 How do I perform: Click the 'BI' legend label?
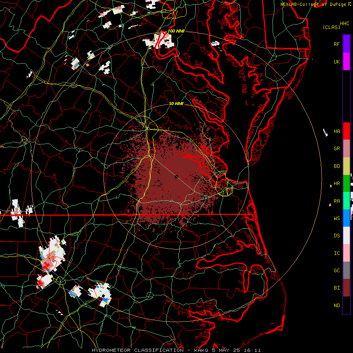pyautogui.click(x=337, y=288)
